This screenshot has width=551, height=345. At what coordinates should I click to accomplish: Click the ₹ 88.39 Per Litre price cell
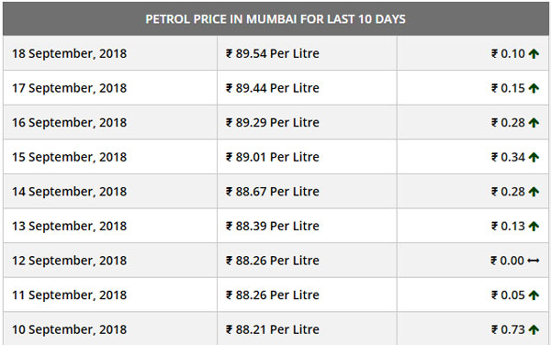click(x=307, y=226)
